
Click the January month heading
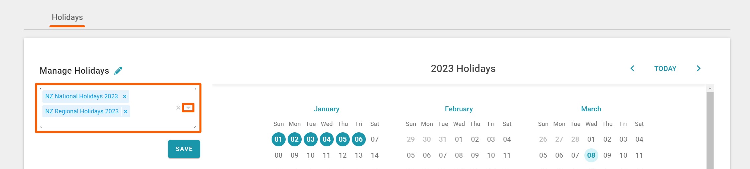(326, 109)
